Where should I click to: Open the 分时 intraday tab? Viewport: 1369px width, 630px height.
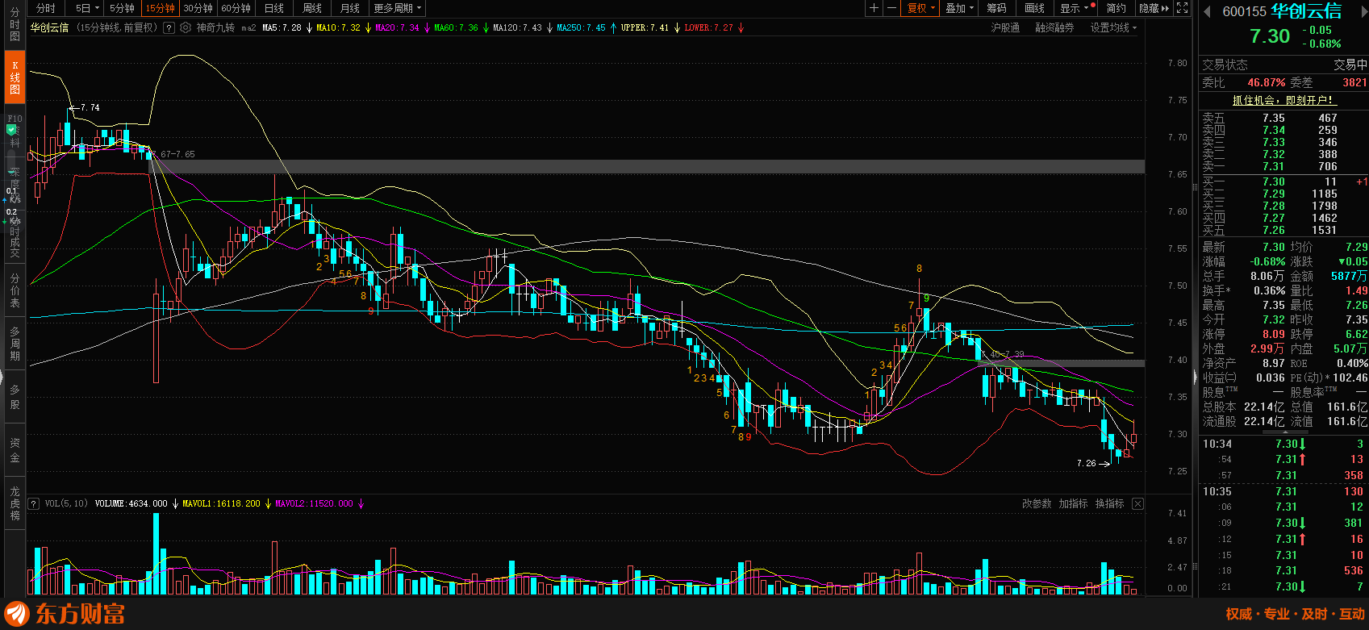click(47, 8)
